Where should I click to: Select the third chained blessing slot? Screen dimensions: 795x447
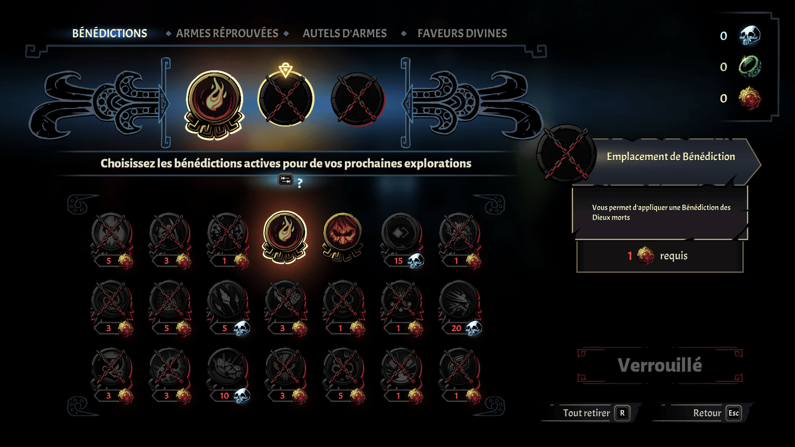pos(358,99)
